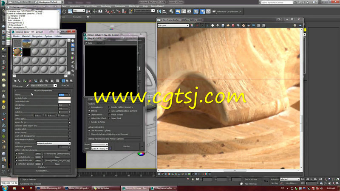The height and width of the screenshot is (191, 340).
Task: Click the 3ds Max application logo button
Action: (3, 3)
